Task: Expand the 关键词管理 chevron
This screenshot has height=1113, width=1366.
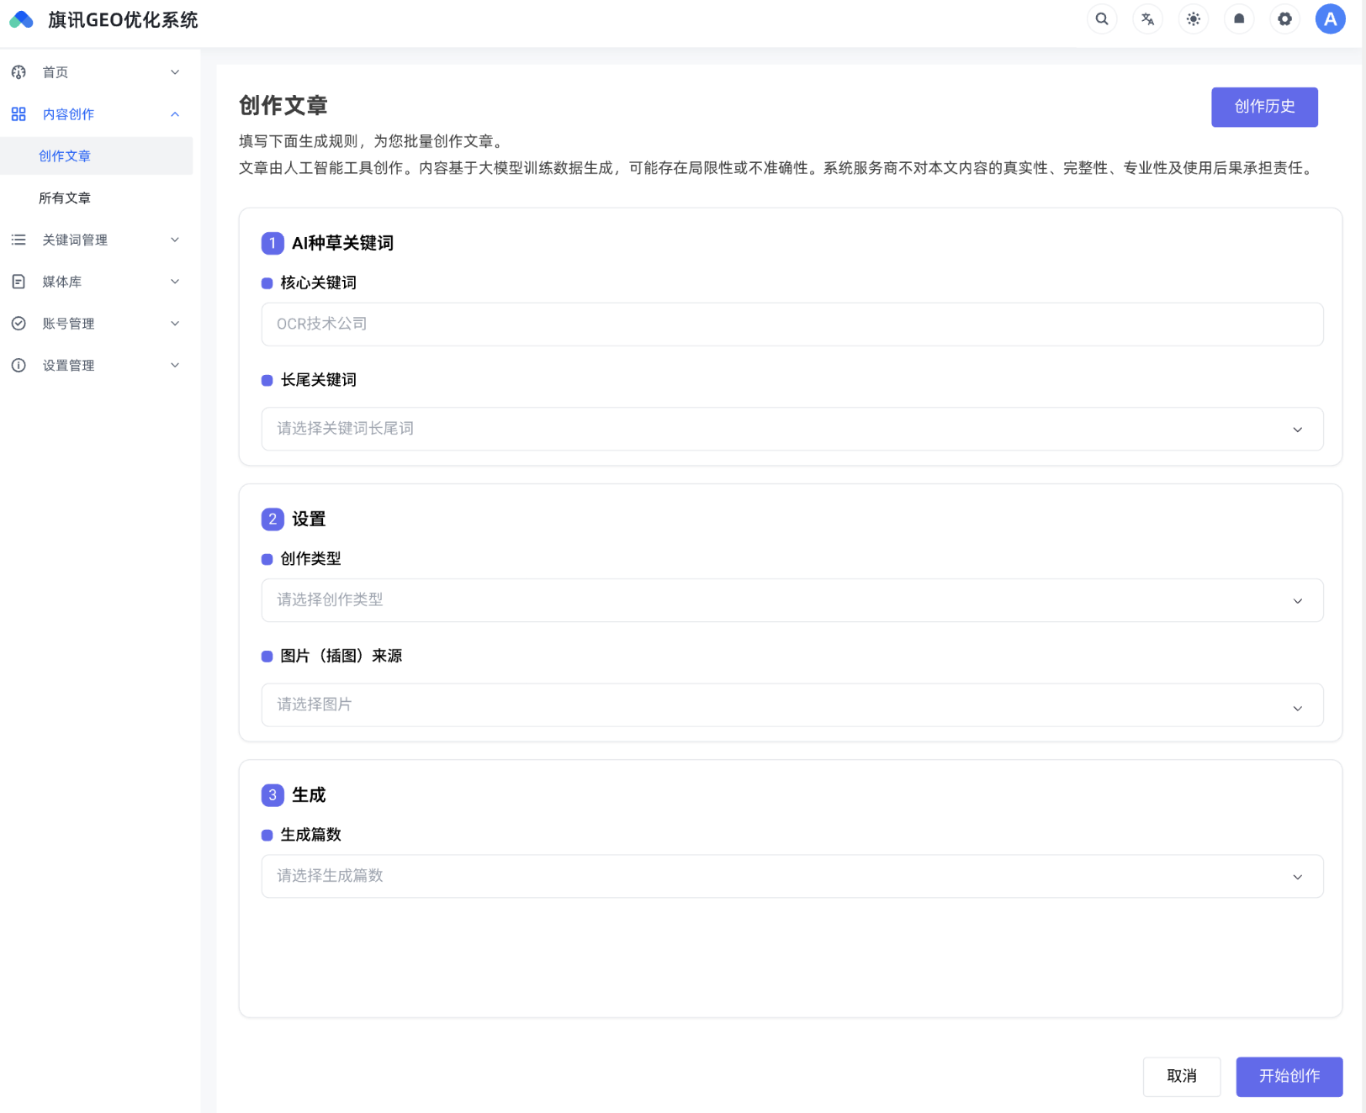Action: [x=175, y=240]
